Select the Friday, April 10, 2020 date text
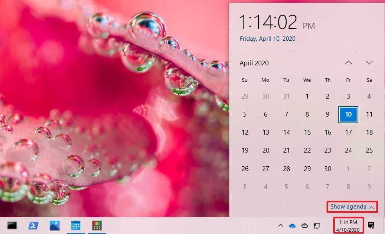The width and height of the screenshot is (385, 234). [268, 39]
